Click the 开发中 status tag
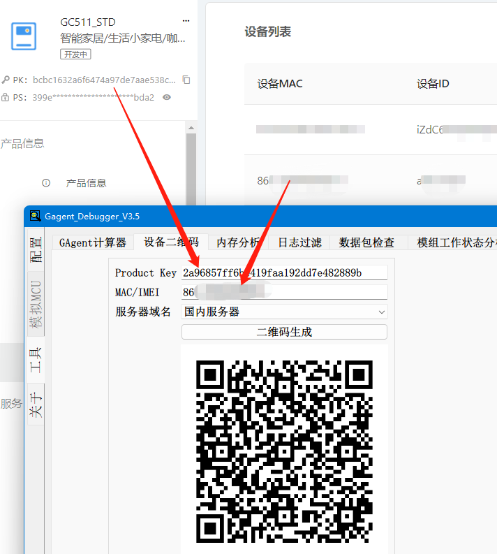Image resolution: width=497 pixels, height=554 pixels. pos(75,54)
